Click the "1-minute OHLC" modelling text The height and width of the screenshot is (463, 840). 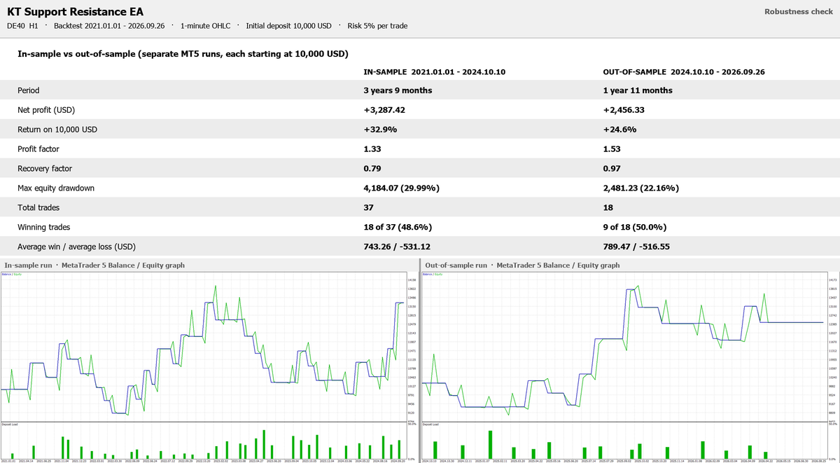point(205,26)
